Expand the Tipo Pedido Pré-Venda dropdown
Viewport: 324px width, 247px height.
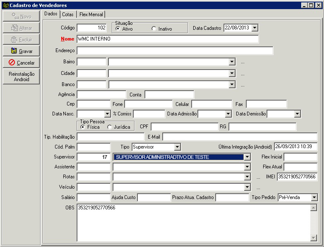click(314, 198)
